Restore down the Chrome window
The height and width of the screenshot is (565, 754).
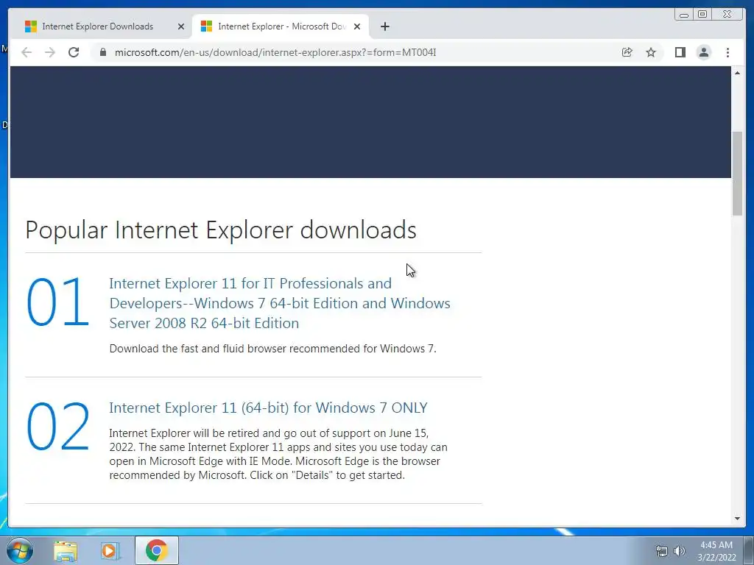[x=702, y=15]
